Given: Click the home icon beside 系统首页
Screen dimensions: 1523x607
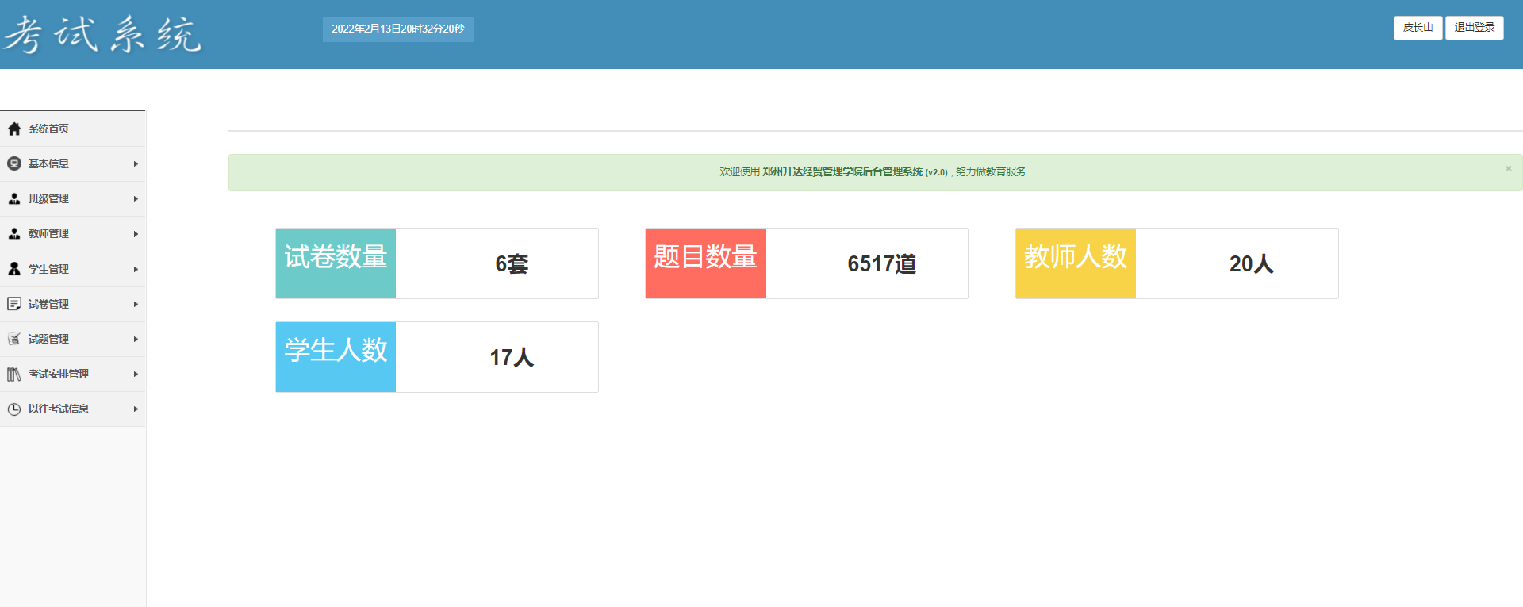Looking at the screenshot, I should click(14, 129).
